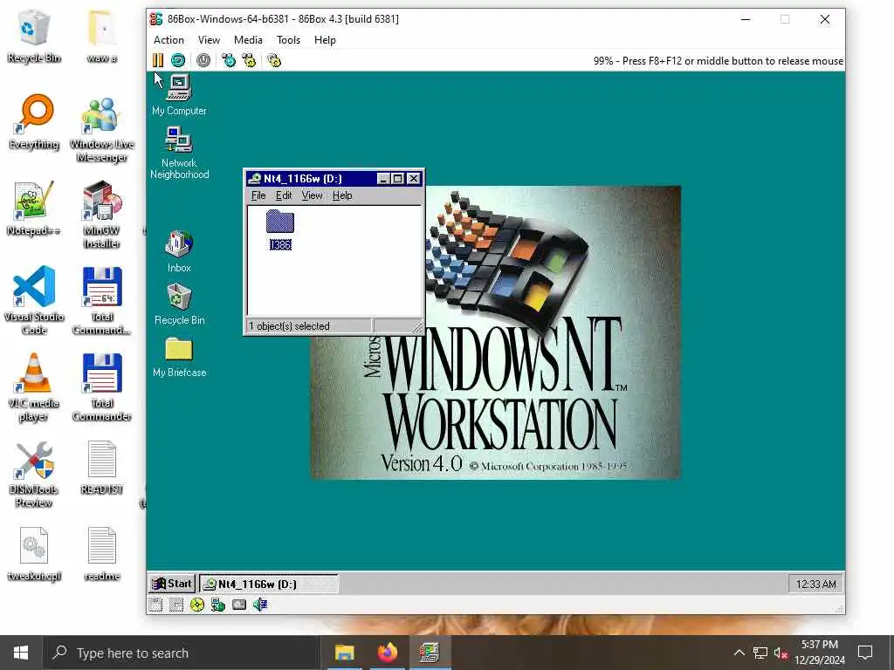
Task: Select MinGW Installer desktop icon
Action: click(101, 215)
